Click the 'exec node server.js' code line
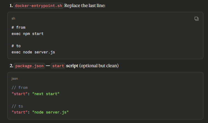This screenshot has width=208, height=123. pyautogui.click(x=33, y=52)
